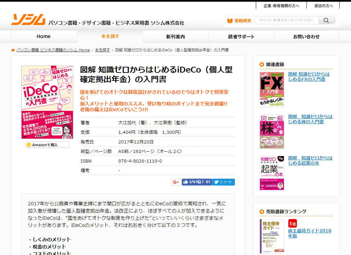The height and width of the screenshot is (255, 351).
Task: Click the ISBN value 978-4-8026-1119-0
Action: click(x=140, y=161)
